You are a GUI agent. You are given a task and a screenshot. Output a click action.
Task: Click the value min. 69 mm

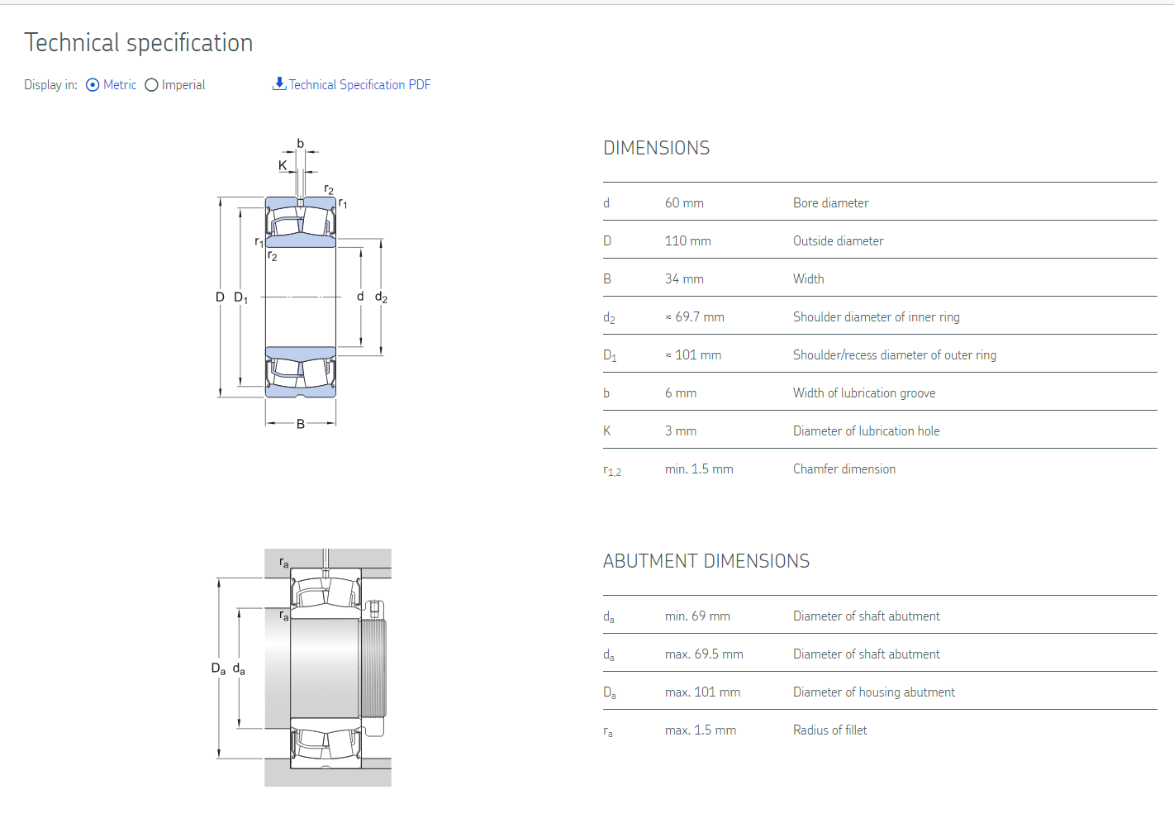pos(697,616)
